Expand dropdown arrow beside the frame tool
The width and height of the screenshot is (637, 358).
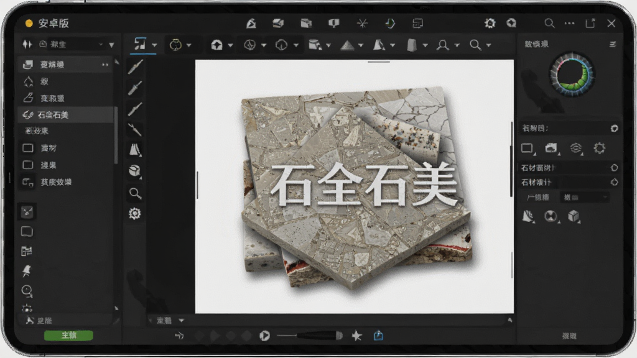coord(154,45)
